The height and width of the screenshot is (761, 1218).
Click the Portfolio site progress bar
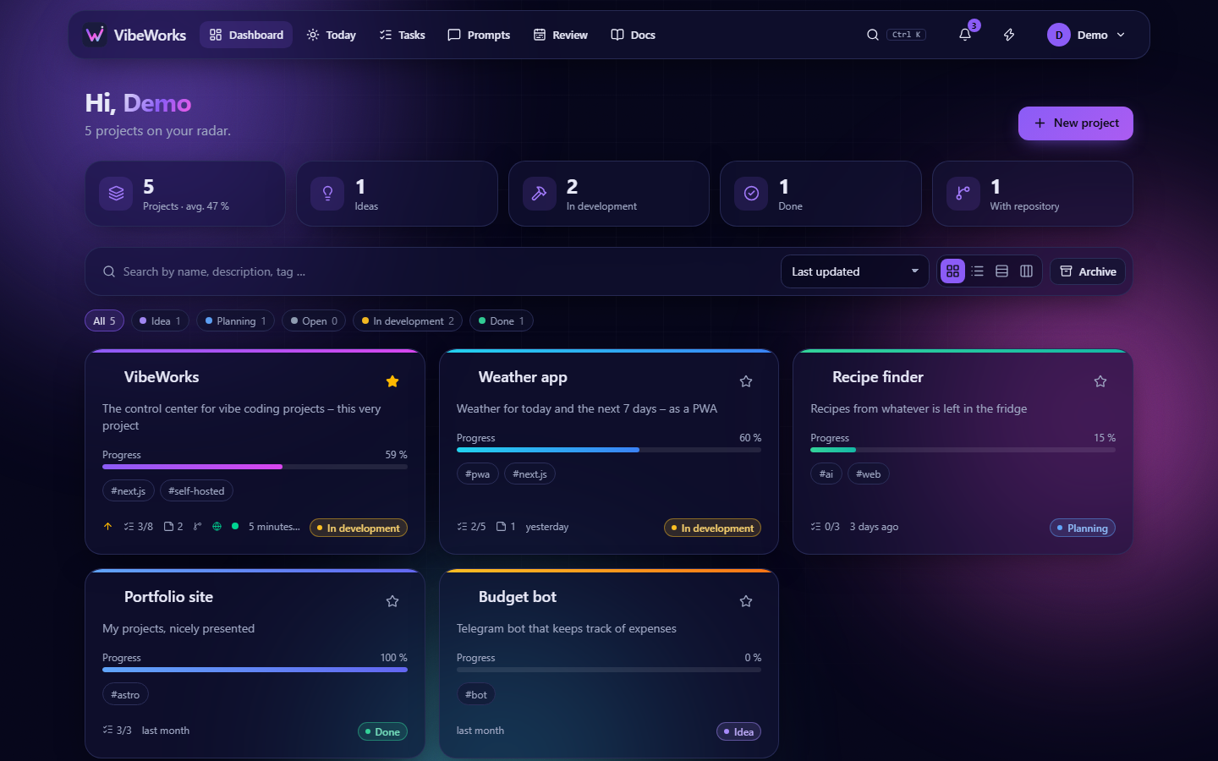(x=255, y=670)
